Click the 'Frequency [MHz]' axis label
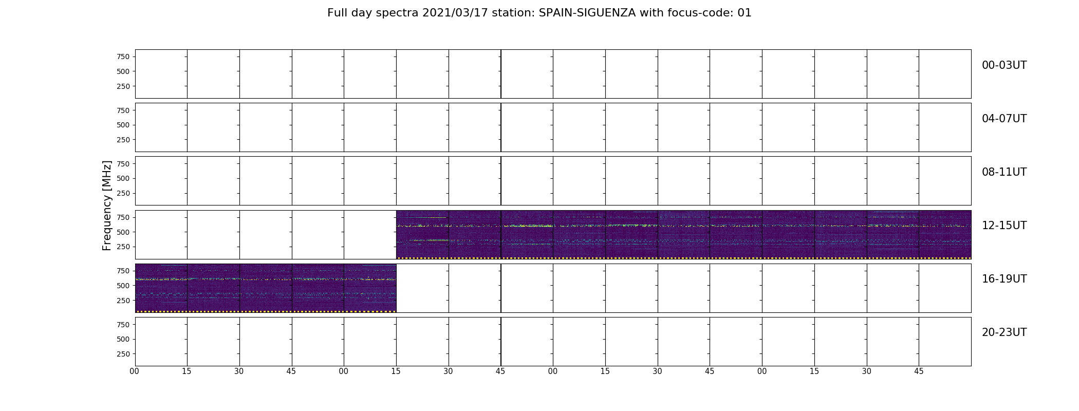The height and width of the screenshot is (411, 1079). [x=107, y=206]
